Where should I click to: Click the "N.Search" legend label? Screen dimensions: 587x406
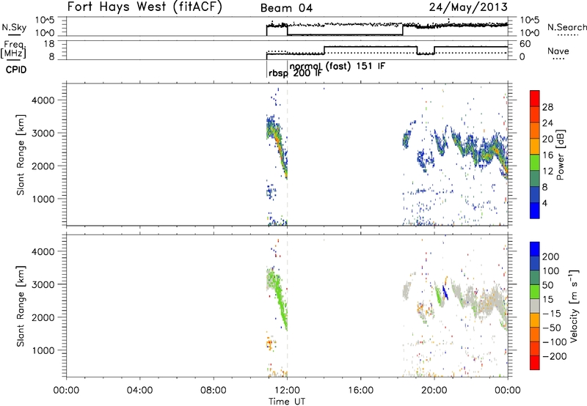click(x=566, y=27)
